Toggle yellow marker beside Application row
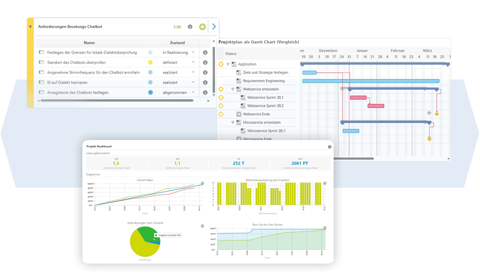 coord(221,64)
